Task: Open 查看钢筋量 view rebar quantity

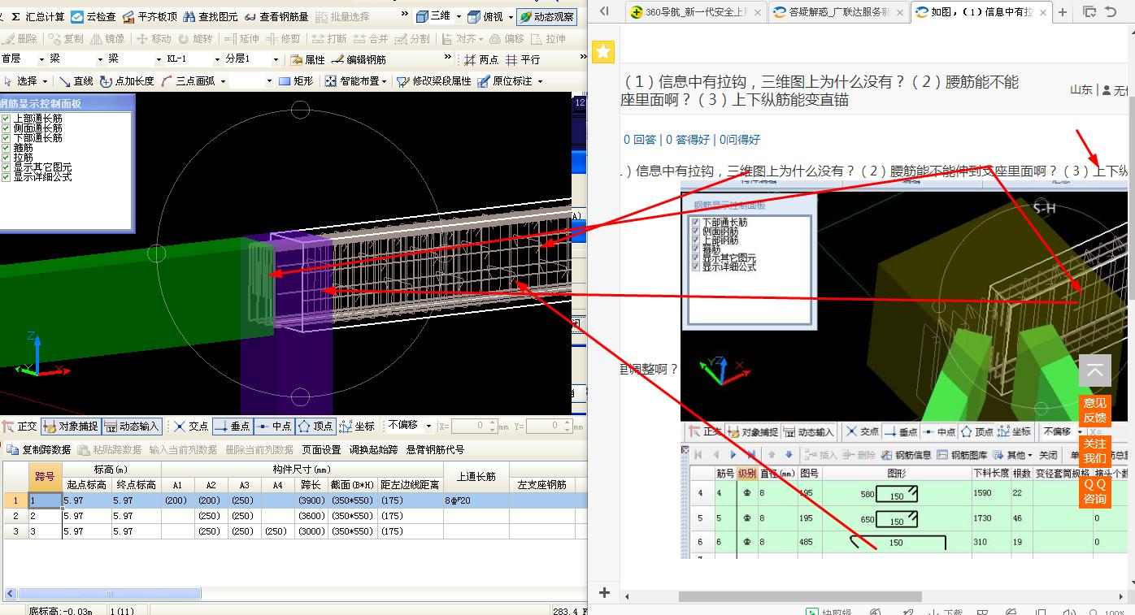Action: point(276,16)
